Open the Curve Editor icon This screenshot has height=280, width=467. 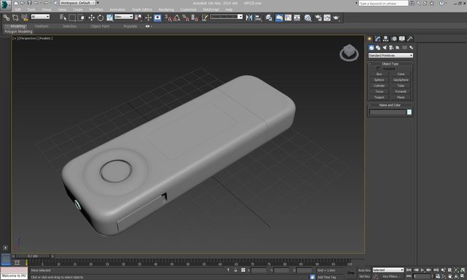pyautogui.click(x=288, y=17)
